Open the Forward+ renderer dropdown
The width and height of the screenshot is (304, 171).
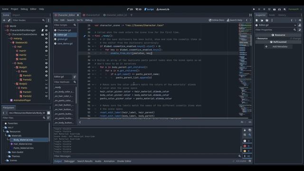click(x=295, y=9)
